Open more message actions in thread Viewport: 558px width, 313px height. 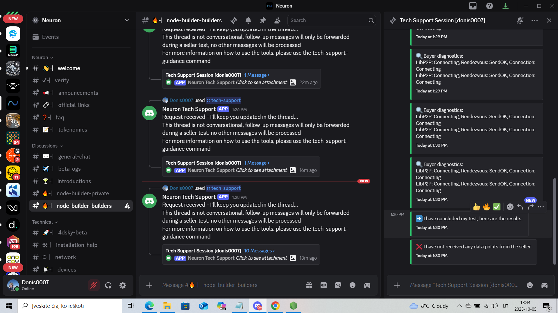point(541,207)
